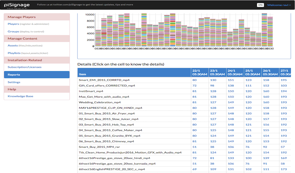Select the Reports menu item
Screen dimensions: 295x173
[x=37, y=75]
